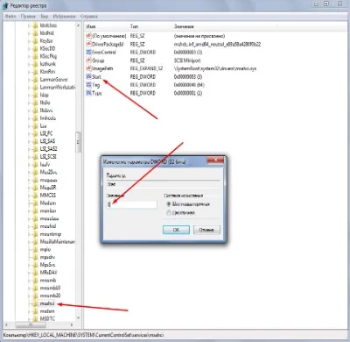350x342 pixels.
Task: Select the mpio tree item
Action: (45, 249)
